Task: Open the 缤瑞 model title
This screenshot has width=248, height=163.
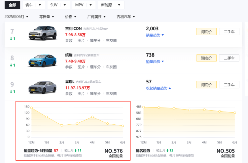Action: point(69,55)
